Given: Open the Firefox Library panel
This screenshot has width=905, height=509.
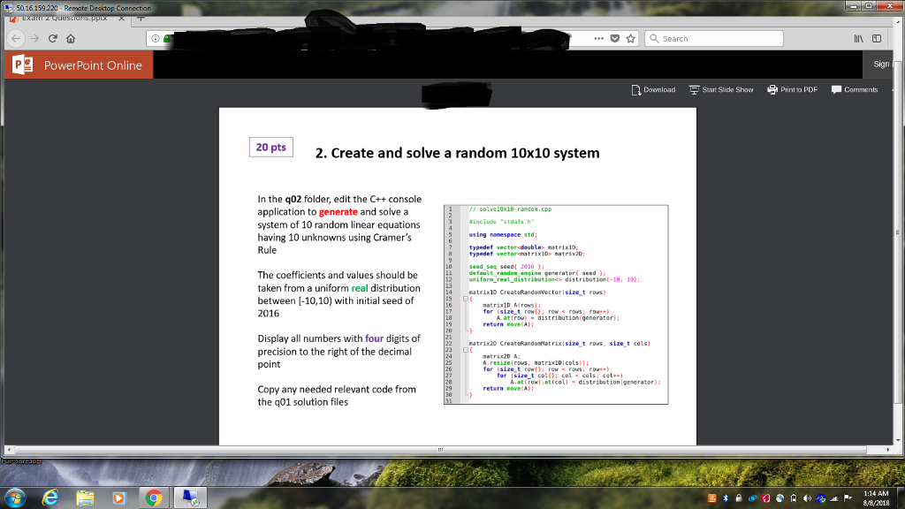Looking at the screenshot, I should pos(859,38).
